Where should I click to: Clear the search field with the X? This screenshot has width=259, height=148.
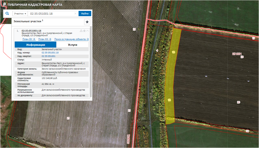(x=75, y=14)
